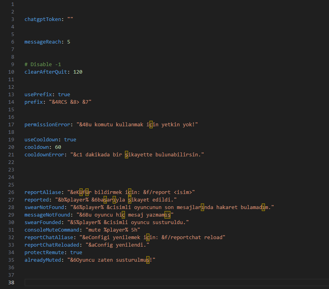Screen dimensions: 329x289
Task: Click the cooldownError message string
Action: click(x=137, y=155)
